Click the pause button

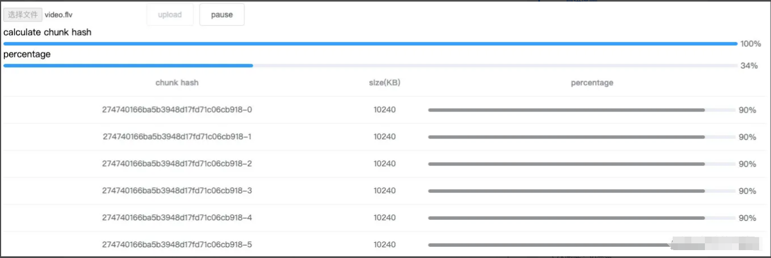pyautogui.click(x=221, y=15)
